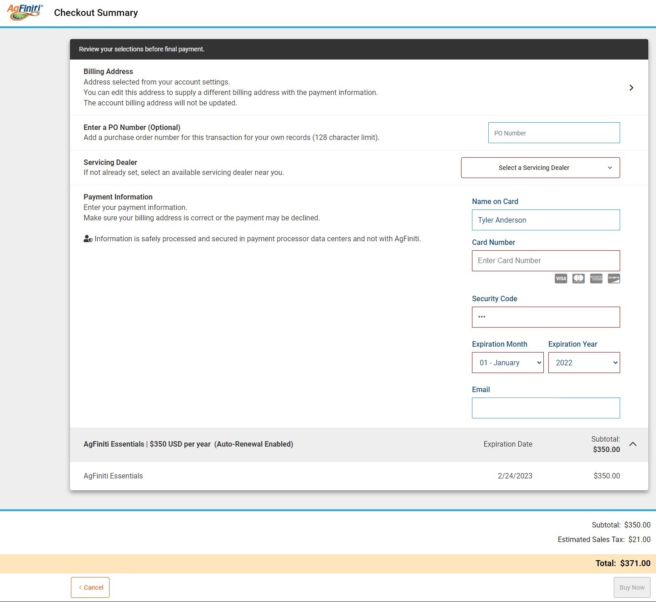Open the Select a Servicing Dealer dropdown
Image resolution: width=656 pixels, height=602 pixels.
(x=541, y=168)
